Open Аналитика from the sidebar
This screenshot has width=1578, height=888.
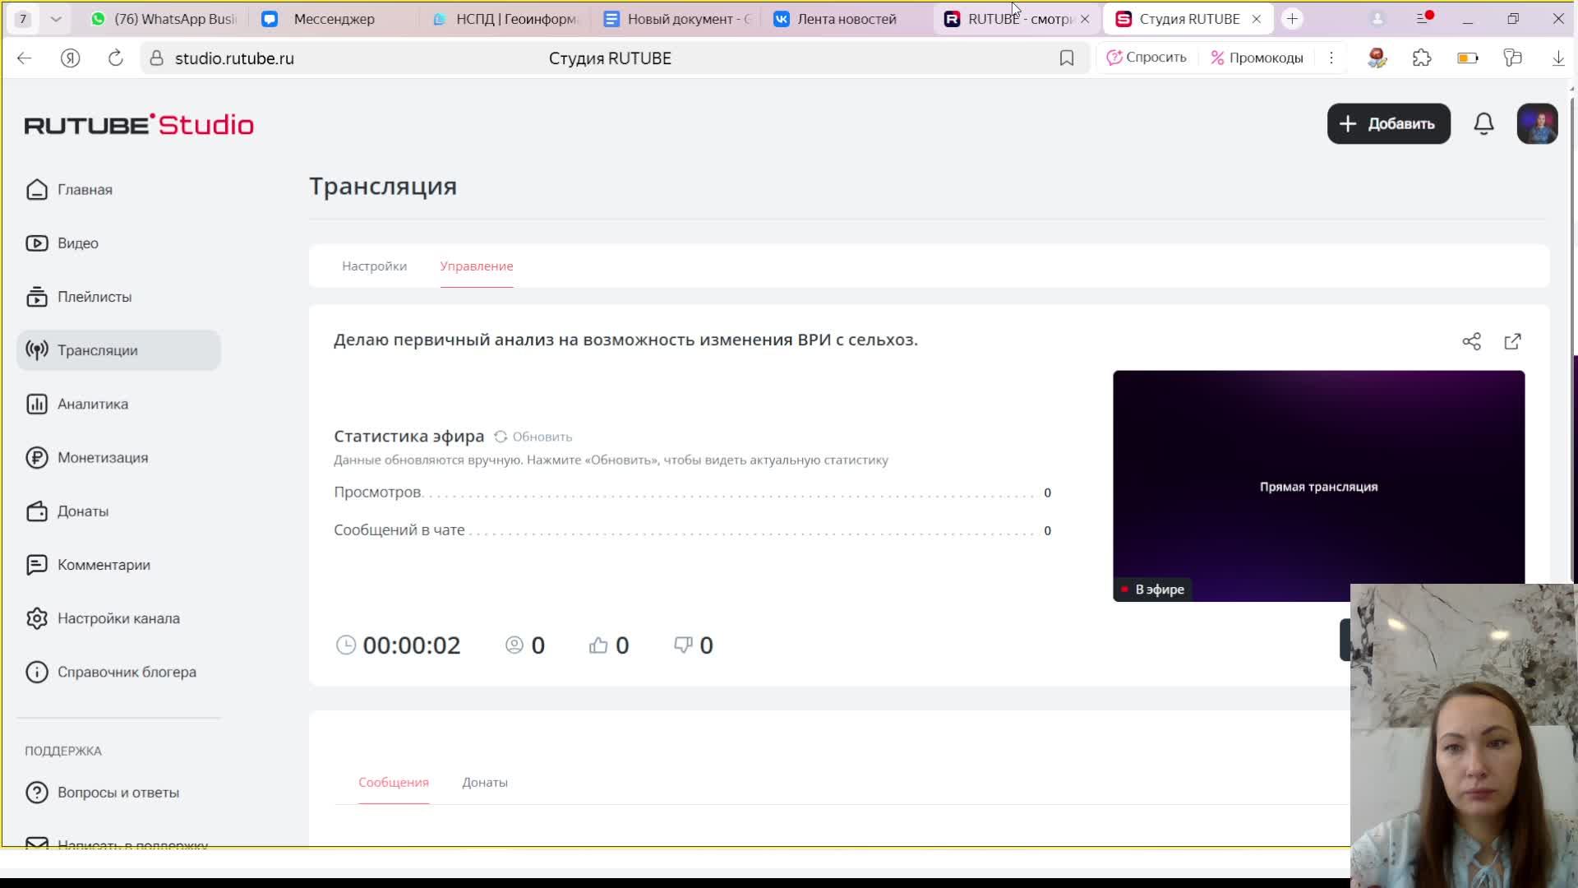92,404
